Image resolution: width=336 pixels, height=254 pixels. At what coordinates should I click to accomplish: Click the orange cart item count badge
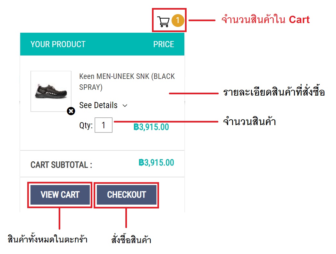[x=178, y=21]
